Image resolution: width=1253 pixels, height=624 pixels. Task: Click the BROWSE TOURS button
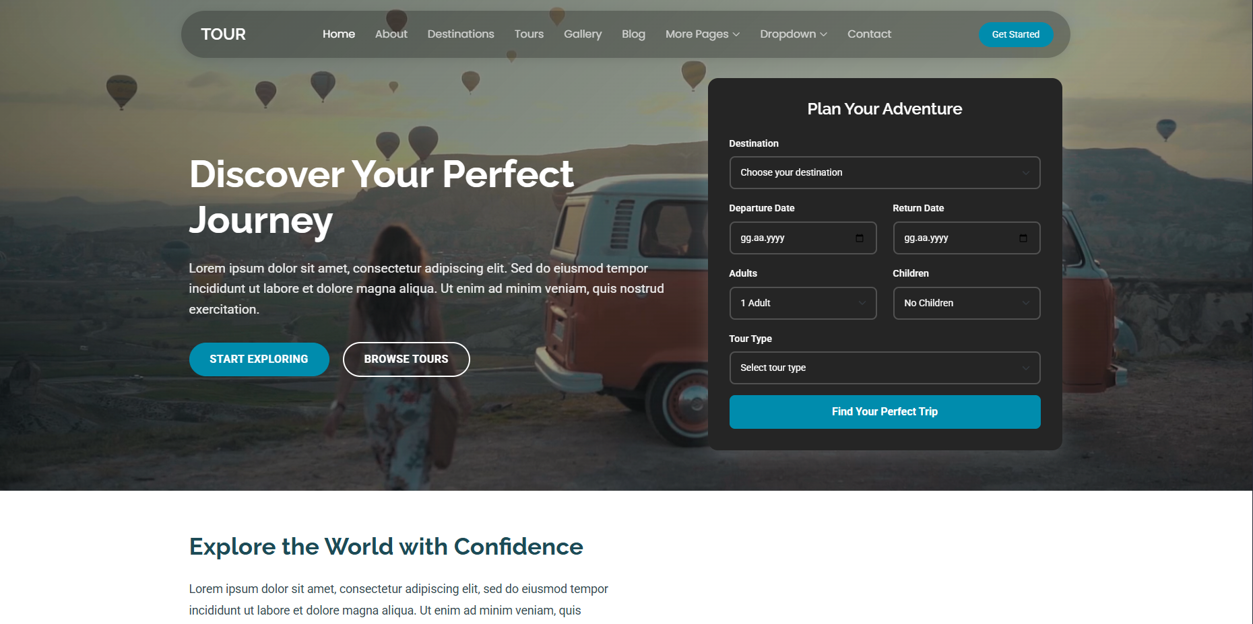(x=406, y=359)
